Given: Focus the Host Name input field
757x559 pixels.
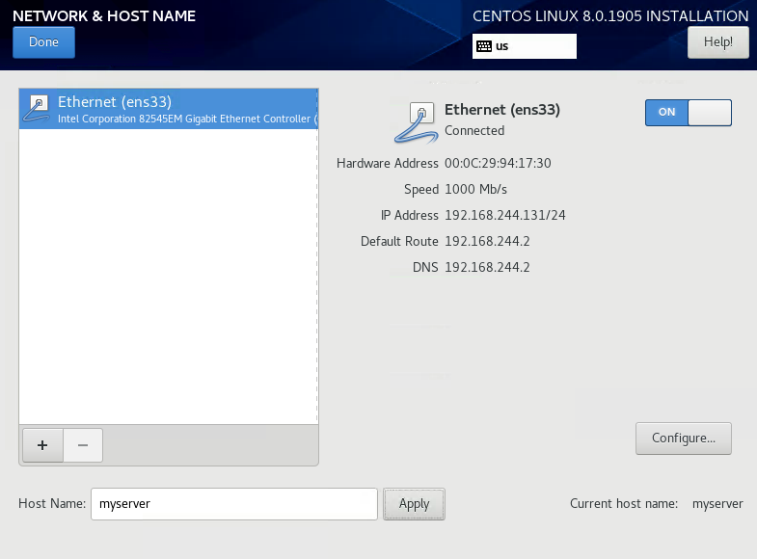Looking at the screenshot, I should (234, 504).
